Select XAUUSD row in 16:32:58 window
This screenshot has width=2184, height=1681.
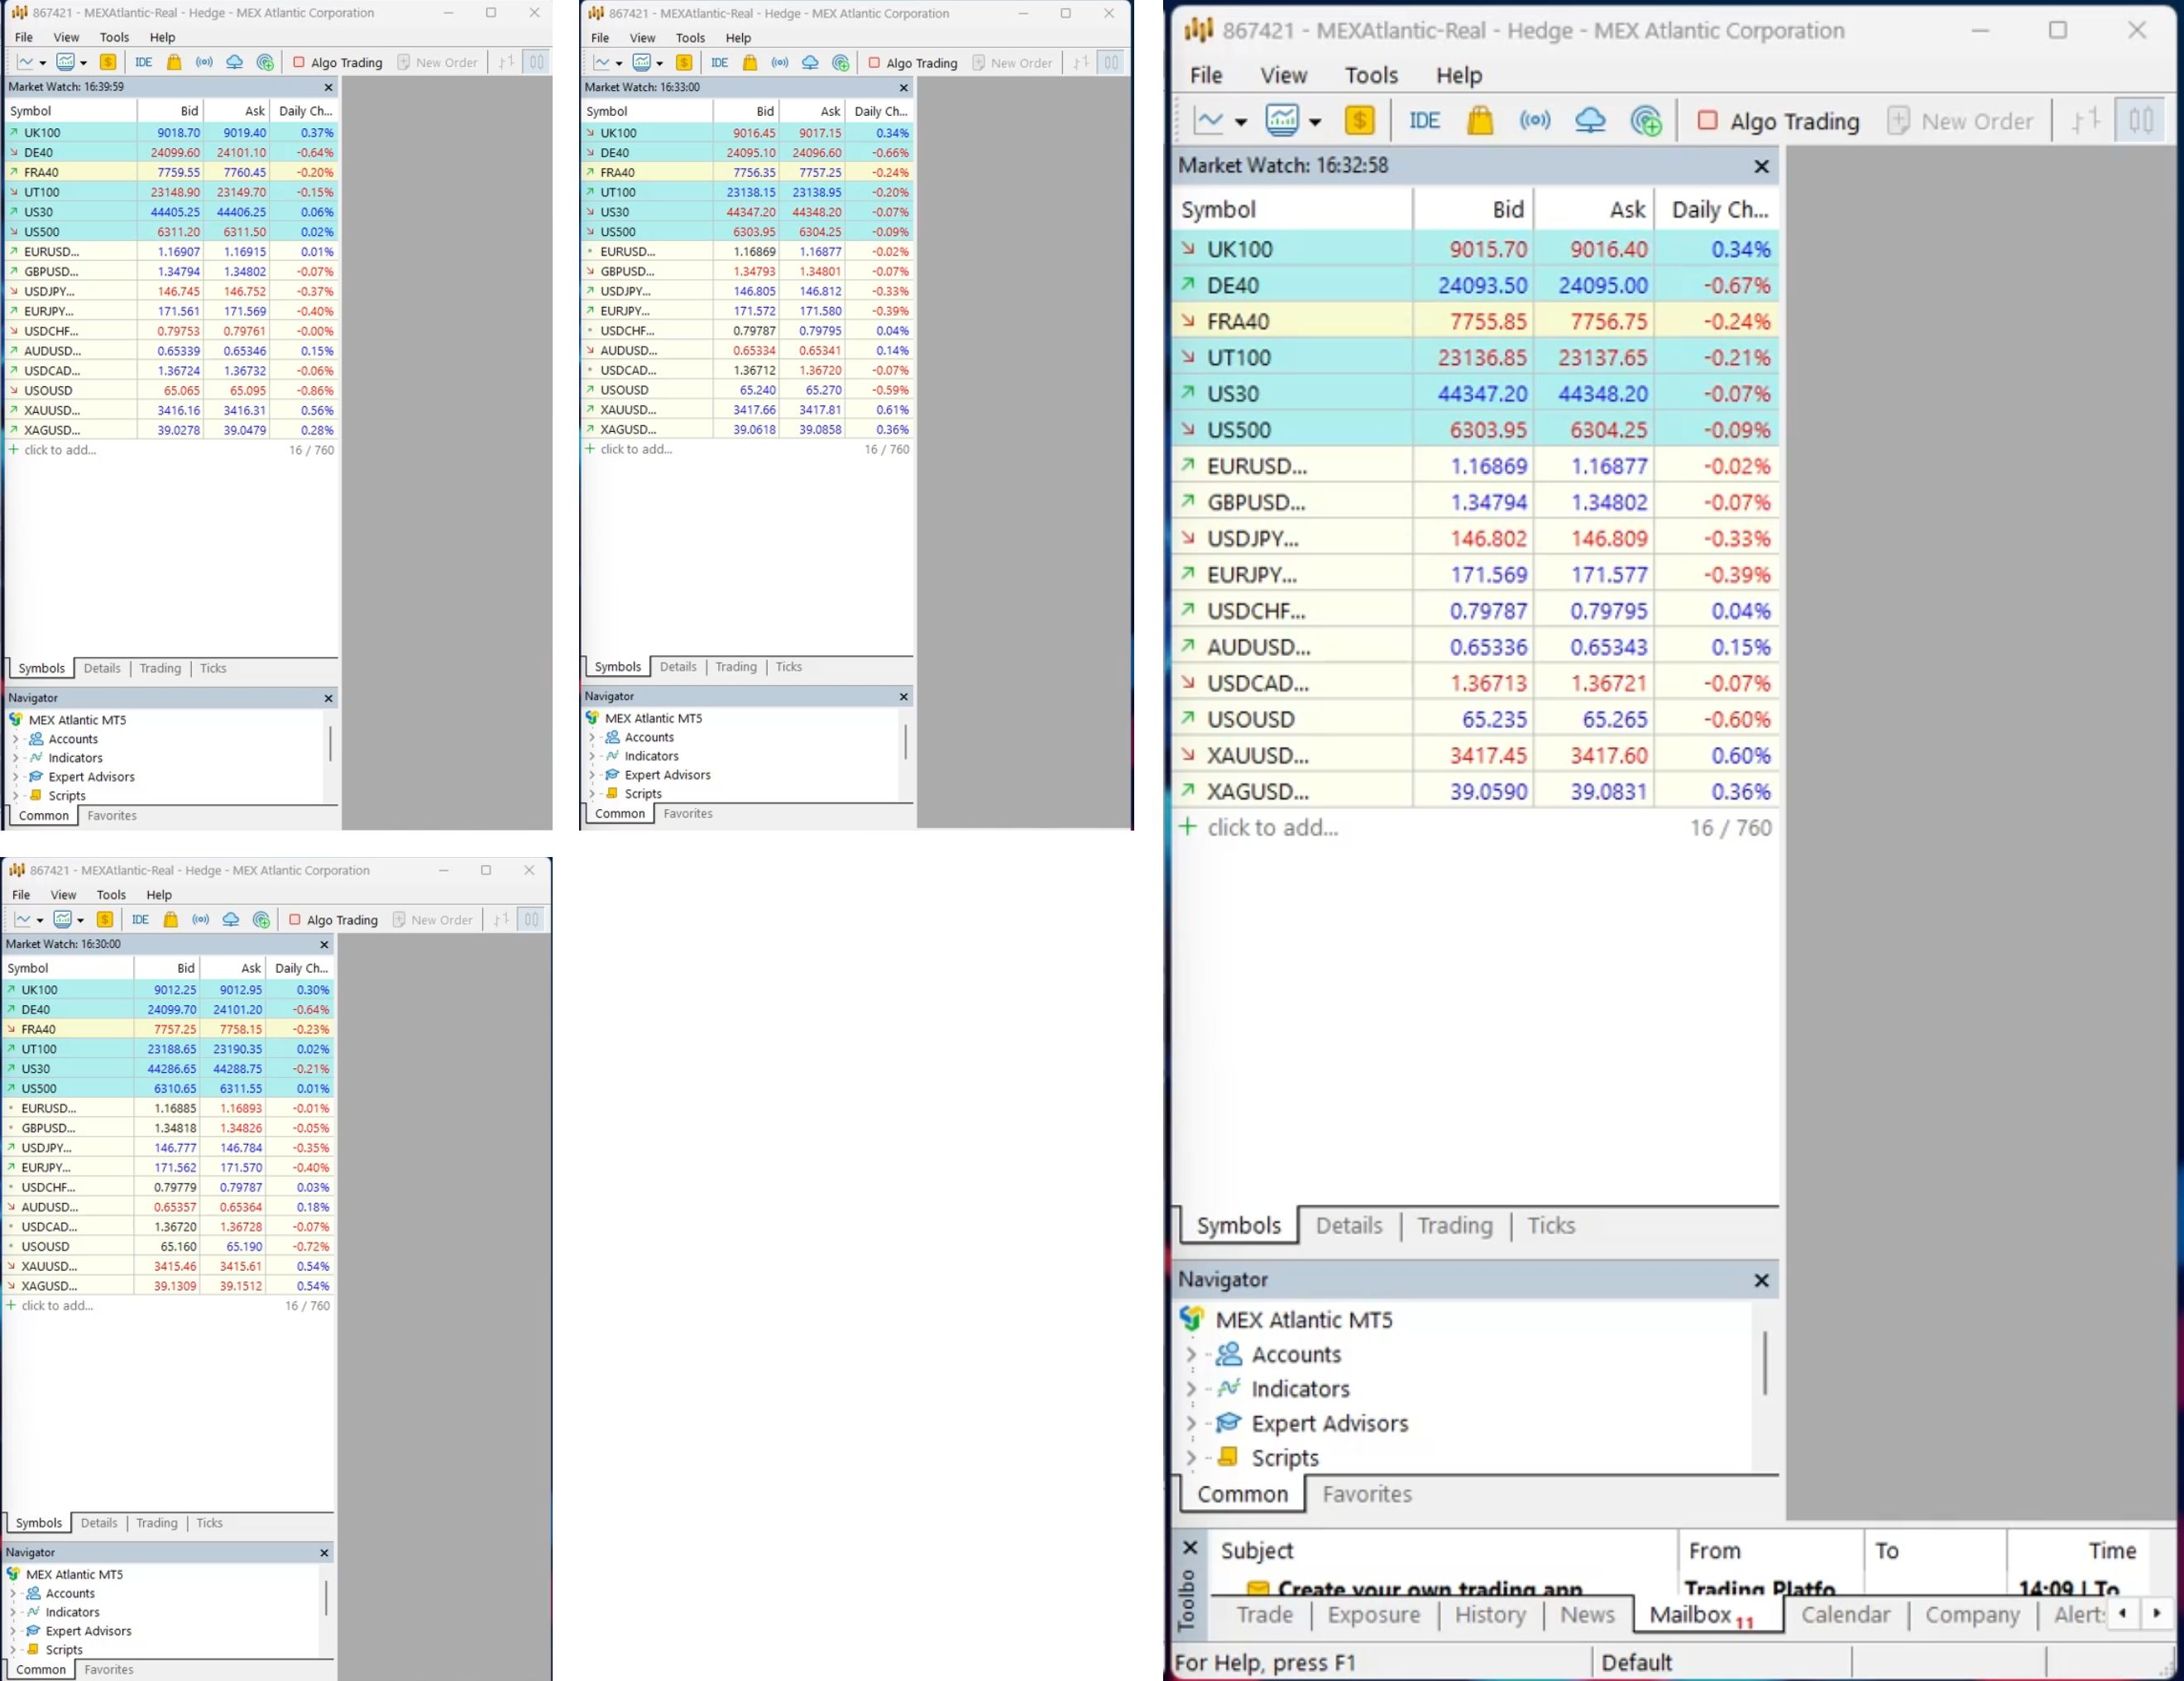(1474, 756)
